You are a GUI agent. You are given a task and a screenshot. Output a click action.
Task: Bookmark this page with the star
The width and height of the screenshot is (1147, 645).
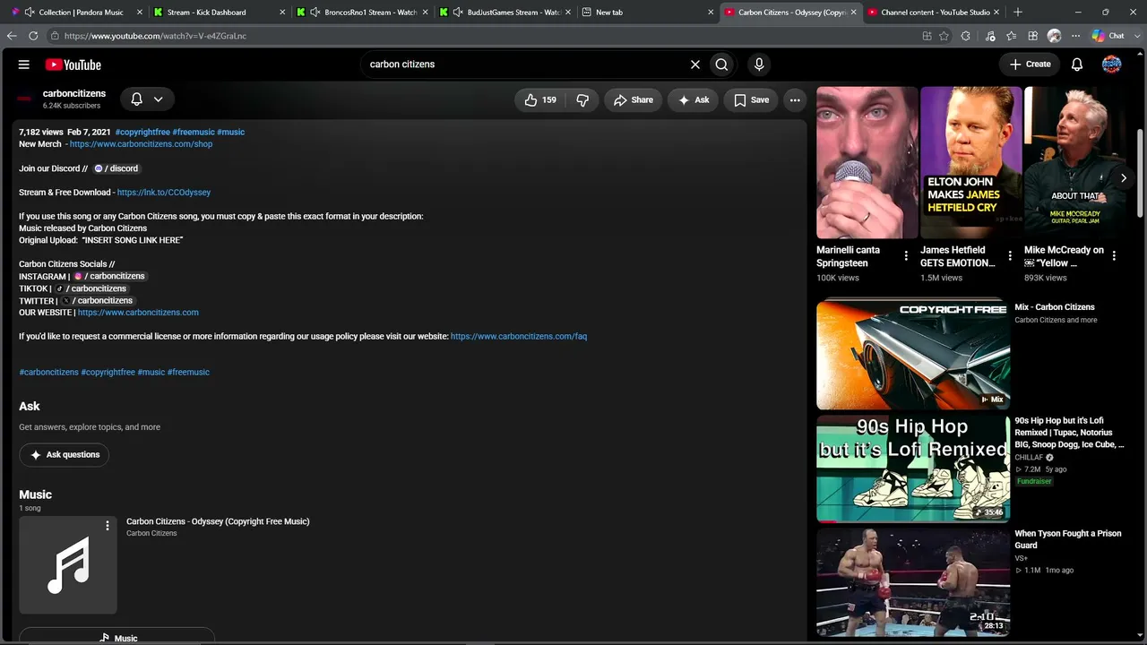click(944, 36)
